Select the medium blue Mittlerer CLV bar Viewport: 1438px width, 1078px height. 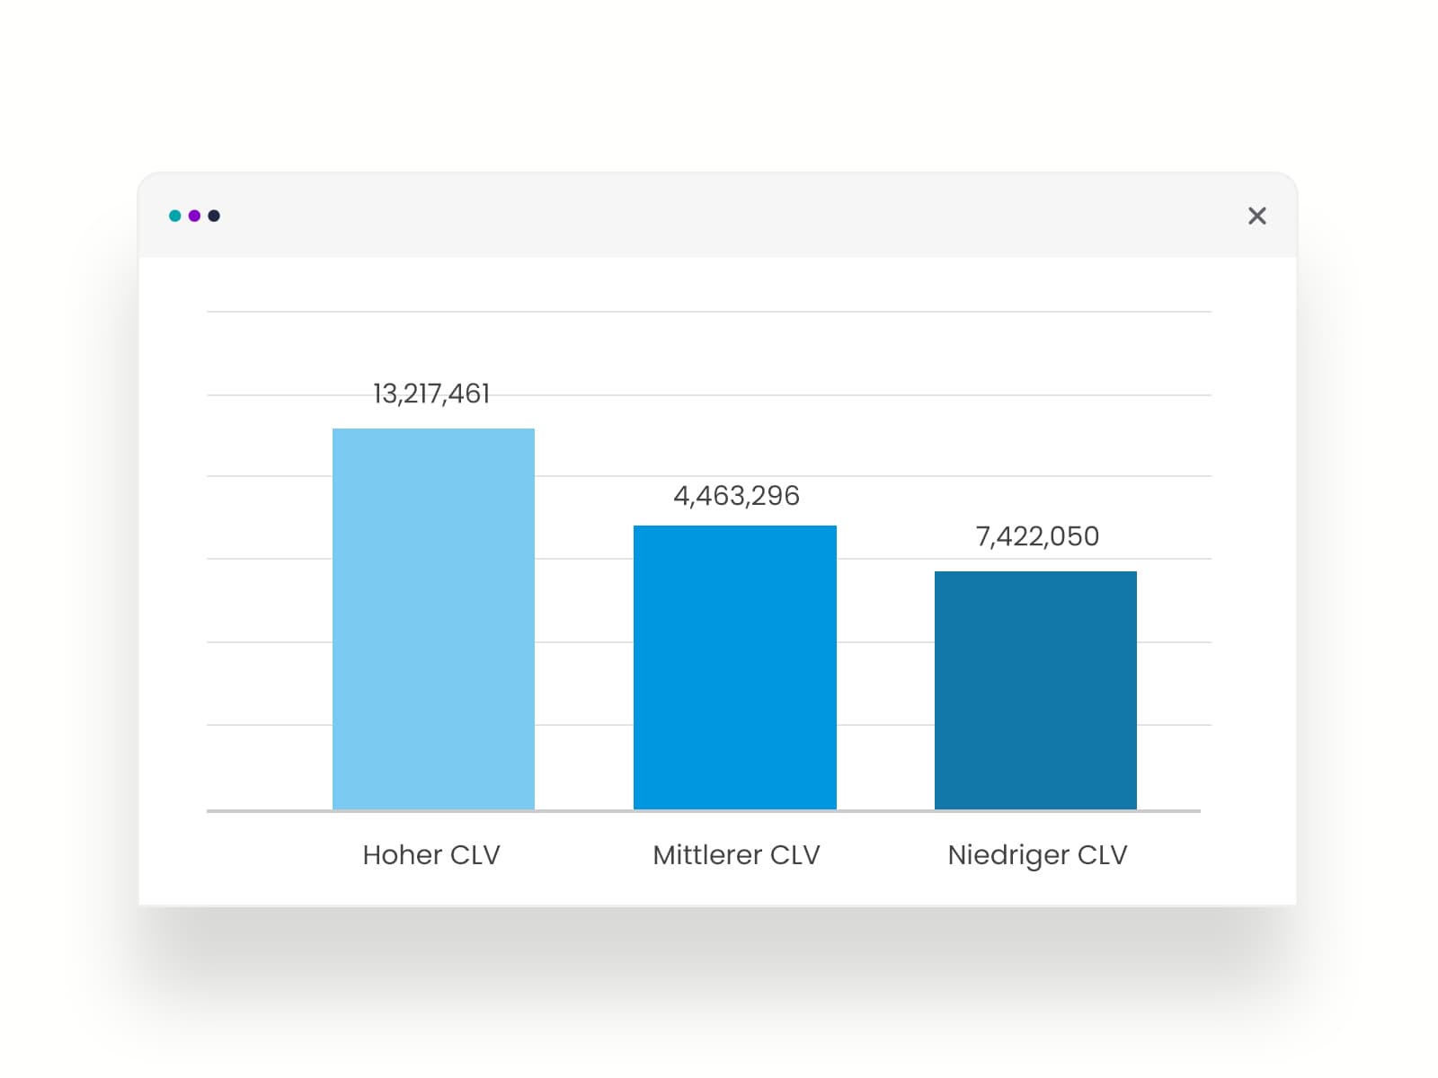[734, 665]
